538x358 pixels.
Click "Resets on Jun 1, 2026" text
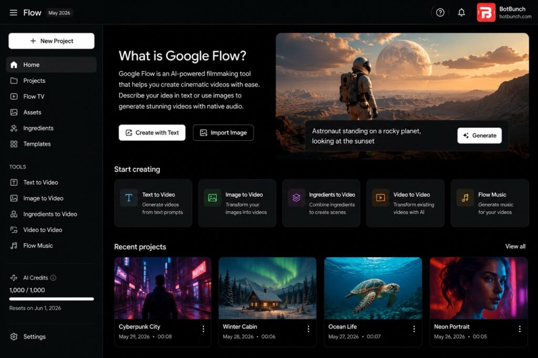[35, 308]
